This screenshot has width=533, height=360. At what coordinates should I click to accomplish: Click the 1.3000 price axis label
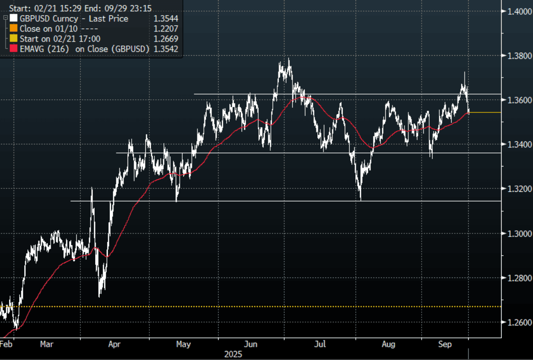click(x=518, y=233)
